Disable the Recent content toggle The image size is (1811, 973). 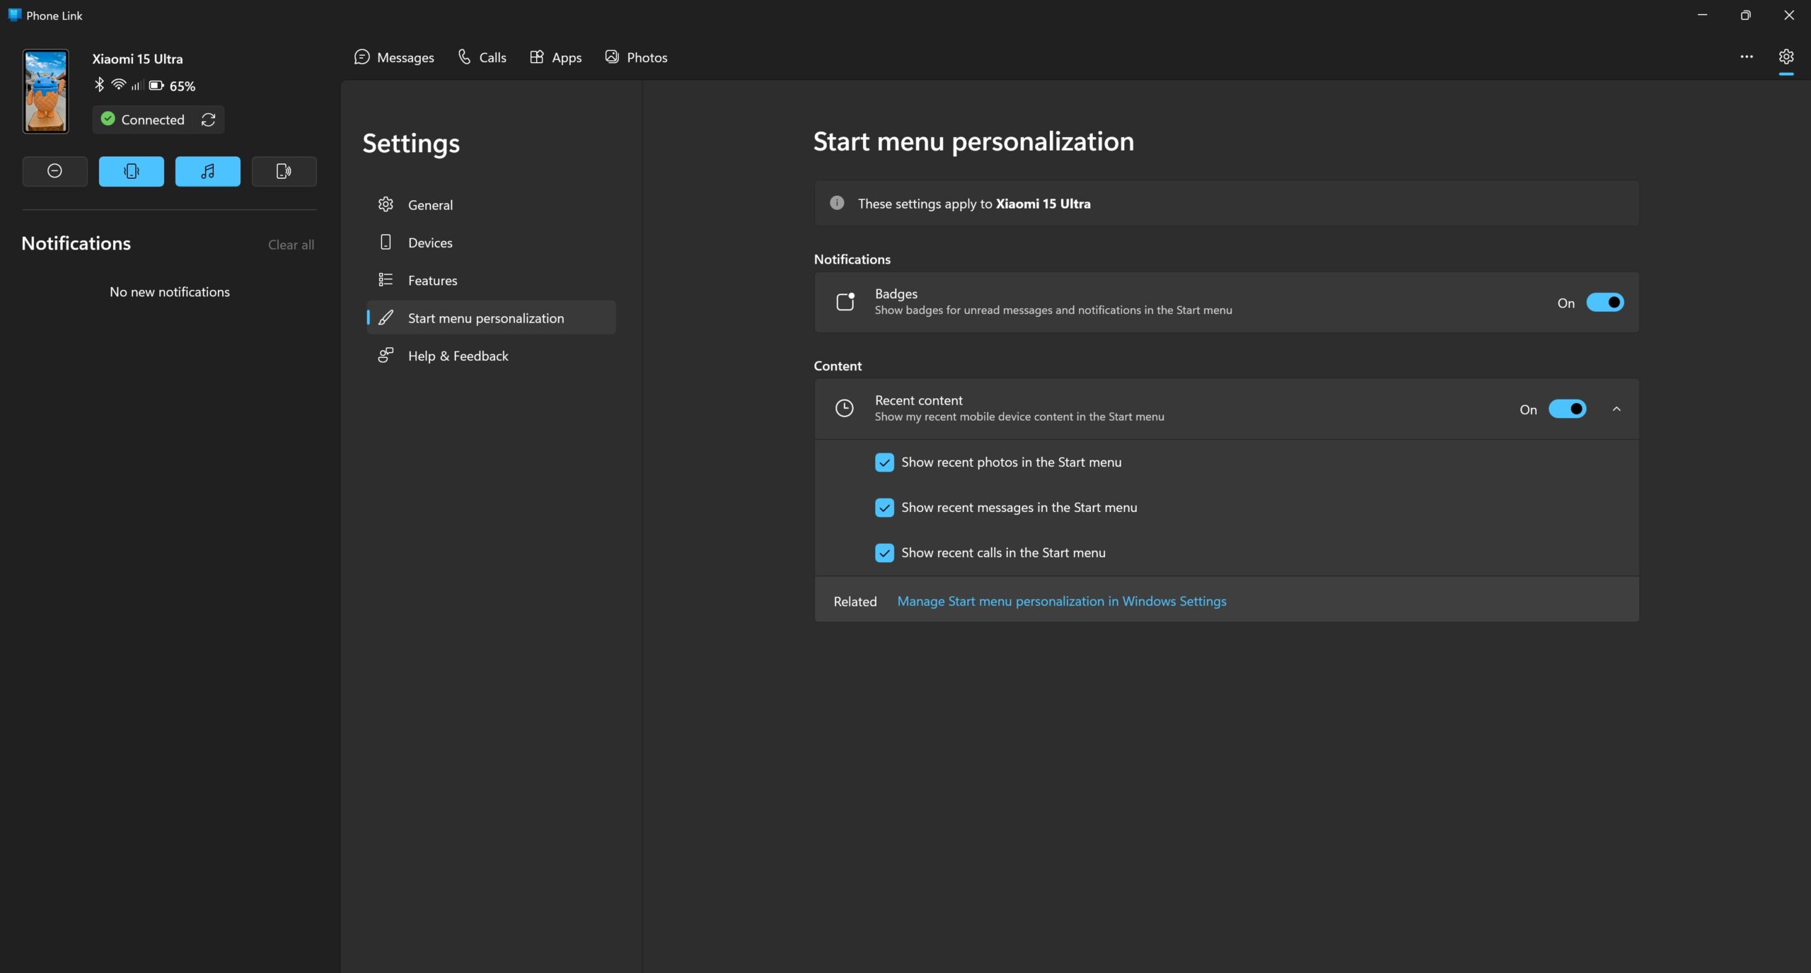click(1567, 409)
